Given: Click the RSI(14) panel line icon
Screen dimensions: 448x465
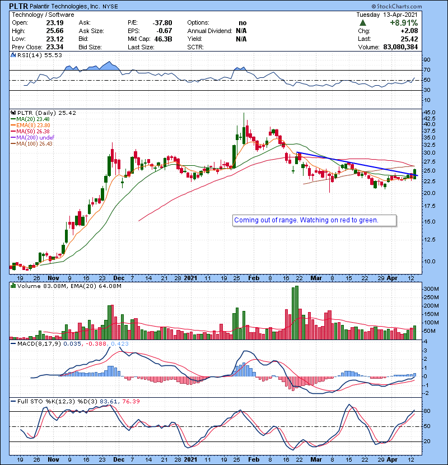Looking at the screenshot, I should pyautogui.click(x=13, y=55).
